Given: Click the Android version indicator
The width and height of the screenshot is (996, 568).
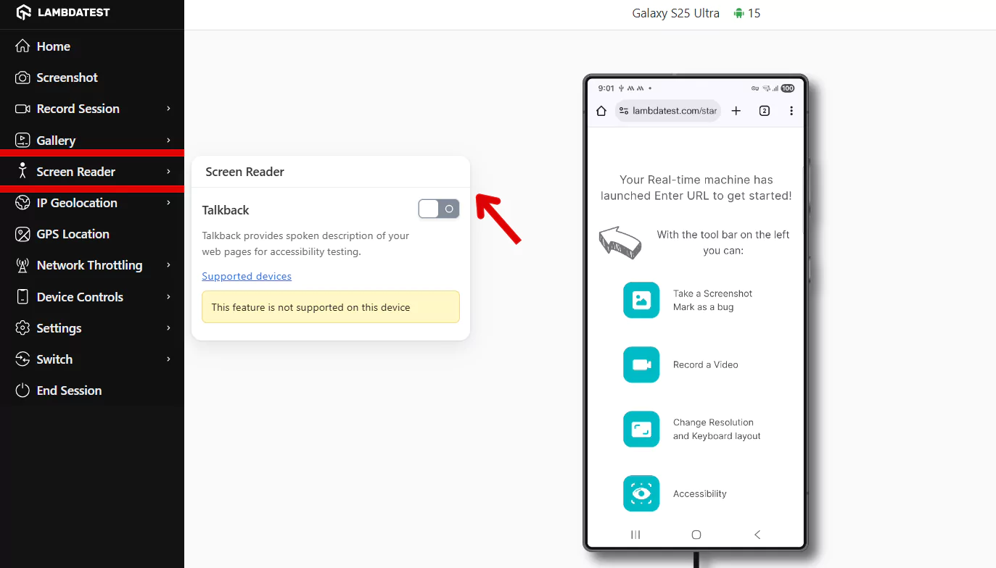Looking at the screenshot, I should pyautogui.click(x=746, y=12).
